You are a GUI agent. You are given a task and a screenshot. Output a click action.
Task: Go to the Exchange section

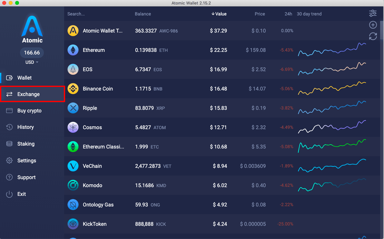click(x=32, y=94)
